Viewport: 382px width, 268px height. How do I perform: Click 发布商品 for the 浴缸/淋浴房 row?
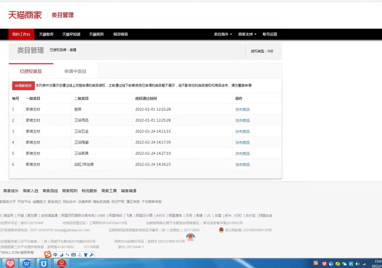click(242, 165)
